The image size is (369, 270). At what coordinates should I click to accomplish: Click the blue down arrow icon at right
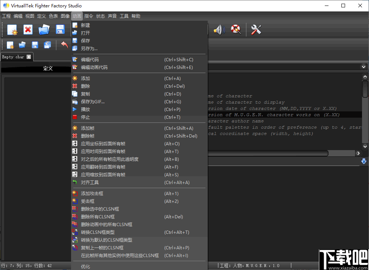coord(364,161)
